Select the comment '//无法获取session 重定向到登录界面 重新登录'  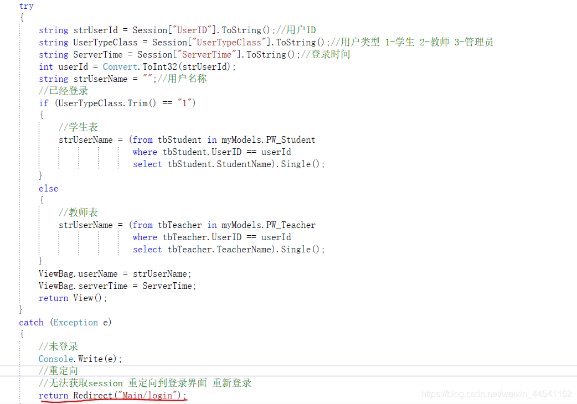coord(145,383)
